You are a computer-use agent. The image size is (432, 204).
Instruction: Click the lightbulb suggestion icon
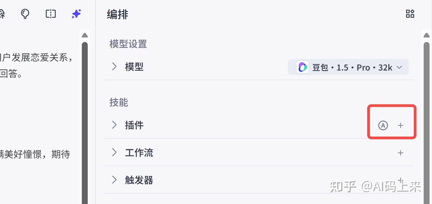25,14
